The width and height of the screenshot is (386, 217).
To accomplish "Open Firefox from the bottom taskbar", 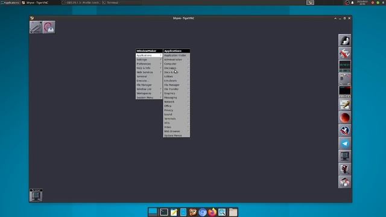I will tap(212, 212).
